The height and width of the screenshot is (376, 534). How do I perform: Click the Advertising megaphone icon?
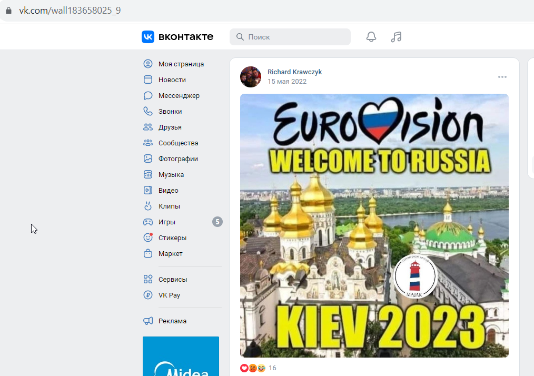pos(148,321)
